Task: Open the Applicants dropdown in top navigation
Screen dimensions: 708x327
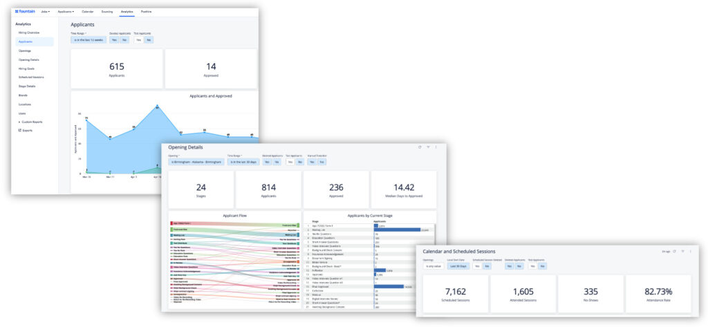Action: pyautogui.click(x=66, y=12)
